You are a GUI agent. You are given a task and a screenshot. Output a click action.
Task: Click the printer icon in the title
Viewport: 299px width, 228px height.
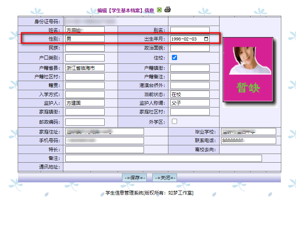(x=168, y=9)
